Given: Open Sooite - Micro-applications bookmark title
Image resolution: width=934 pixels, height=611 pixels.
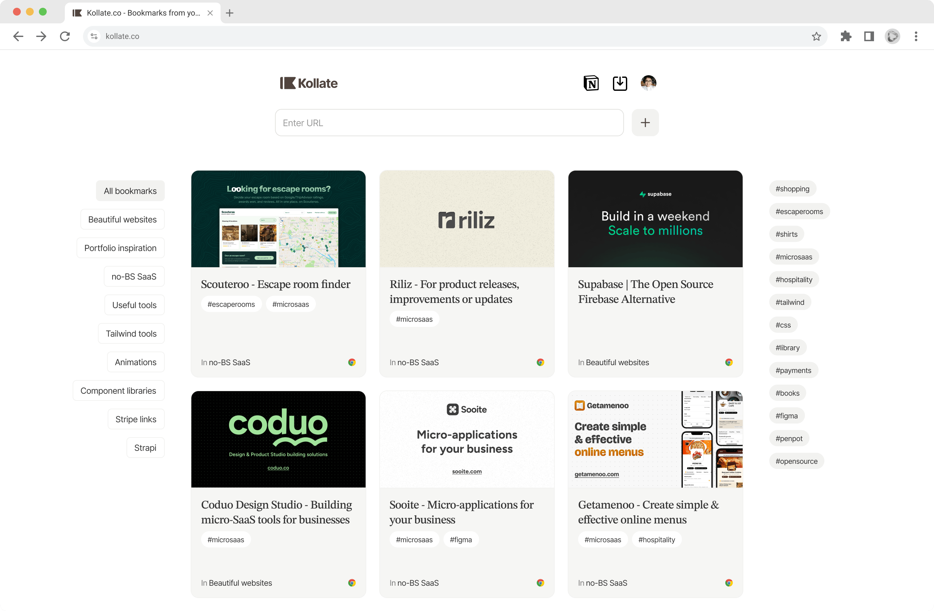Looking at the screenshot, I should point(461,512).
